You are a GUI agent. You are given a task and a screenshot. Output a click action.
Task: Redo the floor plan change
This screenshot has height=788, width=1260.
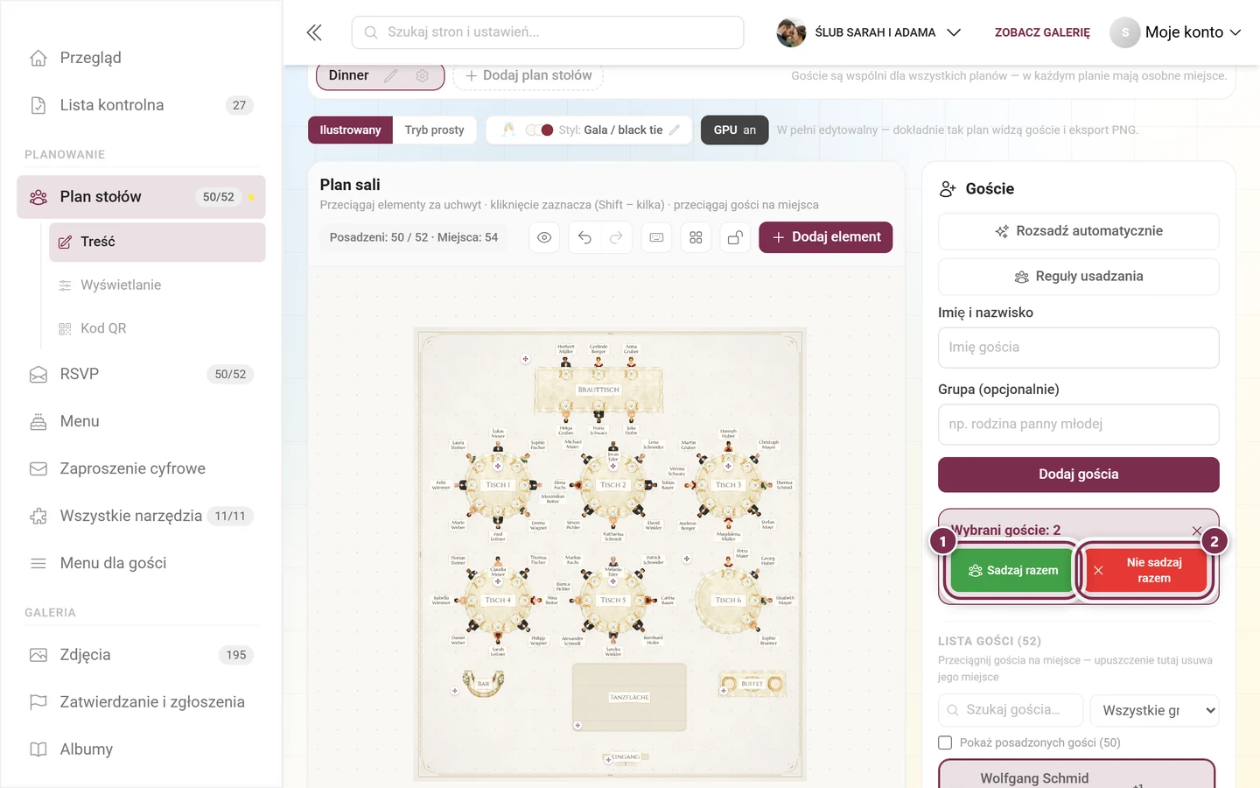(x=616, y=237)
